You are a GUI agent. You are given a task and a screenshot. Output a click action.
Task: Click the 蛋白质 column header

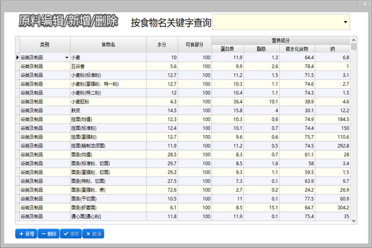pyautogui.click(x=228, y=49)
